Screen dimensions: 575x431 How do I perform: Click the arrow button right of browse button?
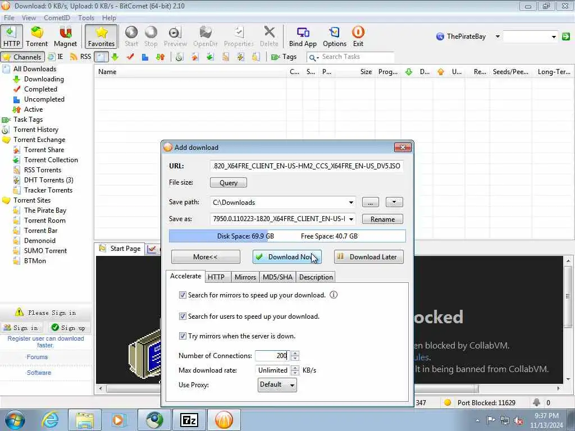click(x=394, y=202)
